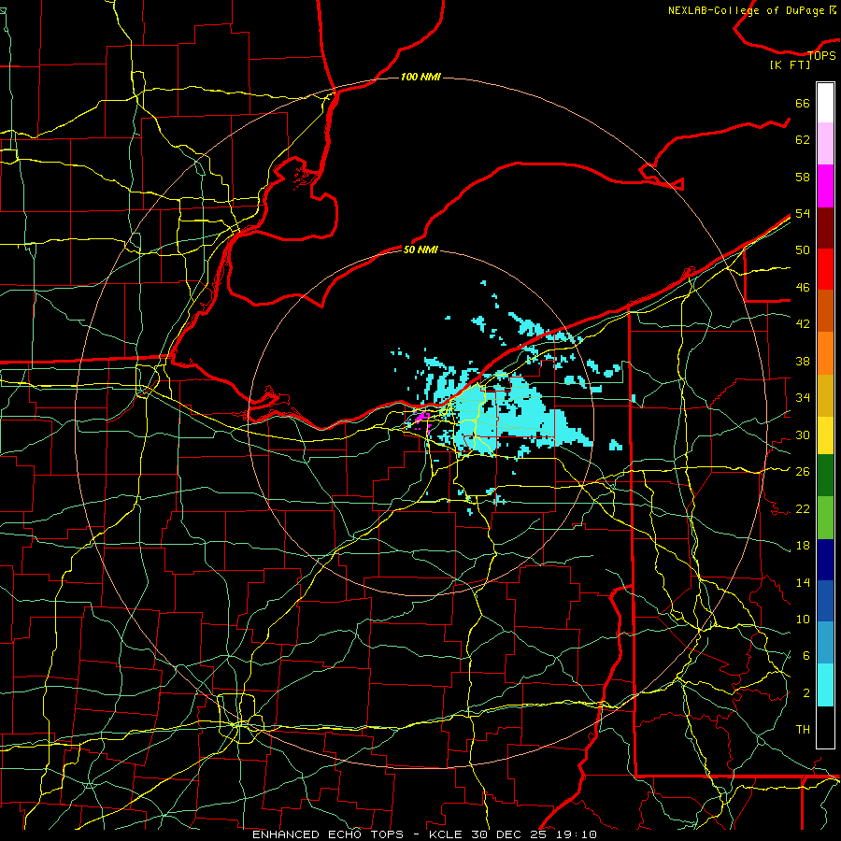Click the legend value 2

806,693
